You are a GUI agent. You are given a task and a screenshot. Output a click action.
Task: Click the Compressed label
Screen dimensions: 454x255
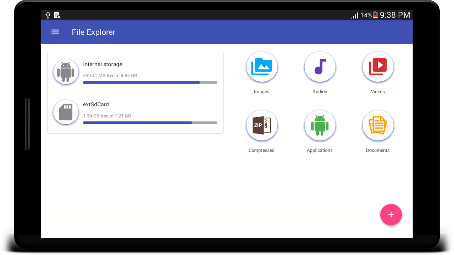pyautogui.click(x=261, y=151)
